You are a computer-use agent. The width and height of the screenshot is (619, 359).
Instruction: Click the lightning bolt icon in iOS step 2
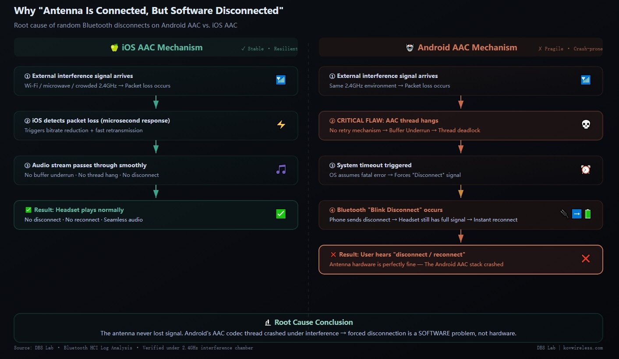[x=281, y=125]
